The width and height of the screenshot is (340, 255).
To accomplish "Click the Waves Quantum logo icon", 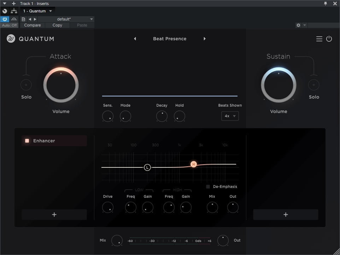I will [11, 39].
